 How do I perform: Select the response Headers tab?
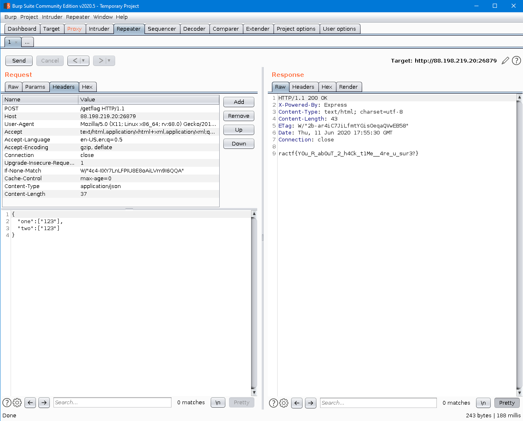pos(303,87)
